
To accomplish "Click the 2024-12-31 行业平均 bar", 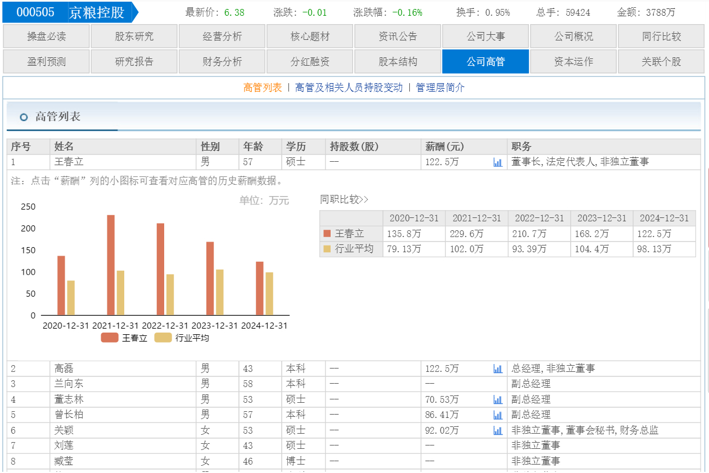I will point(269,294).
